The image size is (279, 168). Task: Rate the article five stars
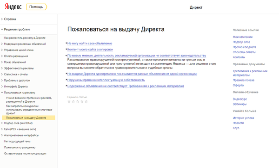tap(86, 101)
